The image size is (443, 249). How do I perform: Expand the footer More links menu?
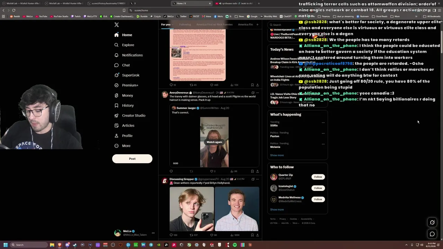click(x=296, y=223)
